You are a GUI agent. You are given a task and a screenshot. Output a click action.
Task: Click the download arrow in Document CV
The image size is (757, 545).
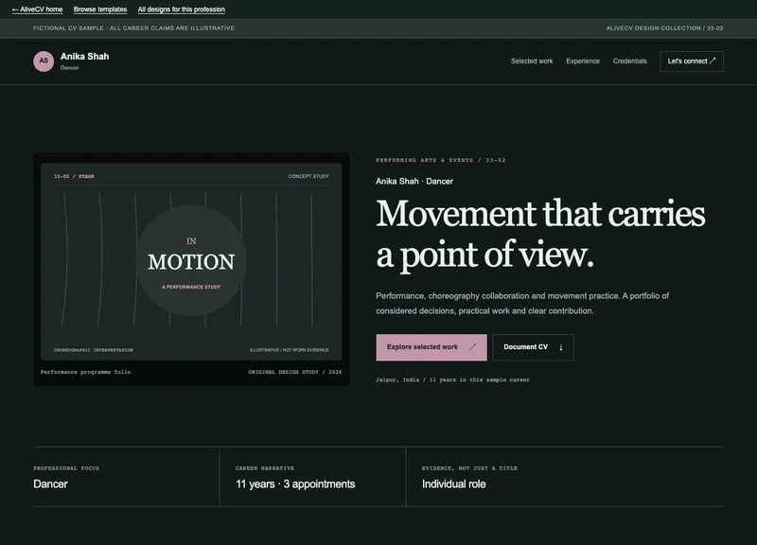[561, 347]
